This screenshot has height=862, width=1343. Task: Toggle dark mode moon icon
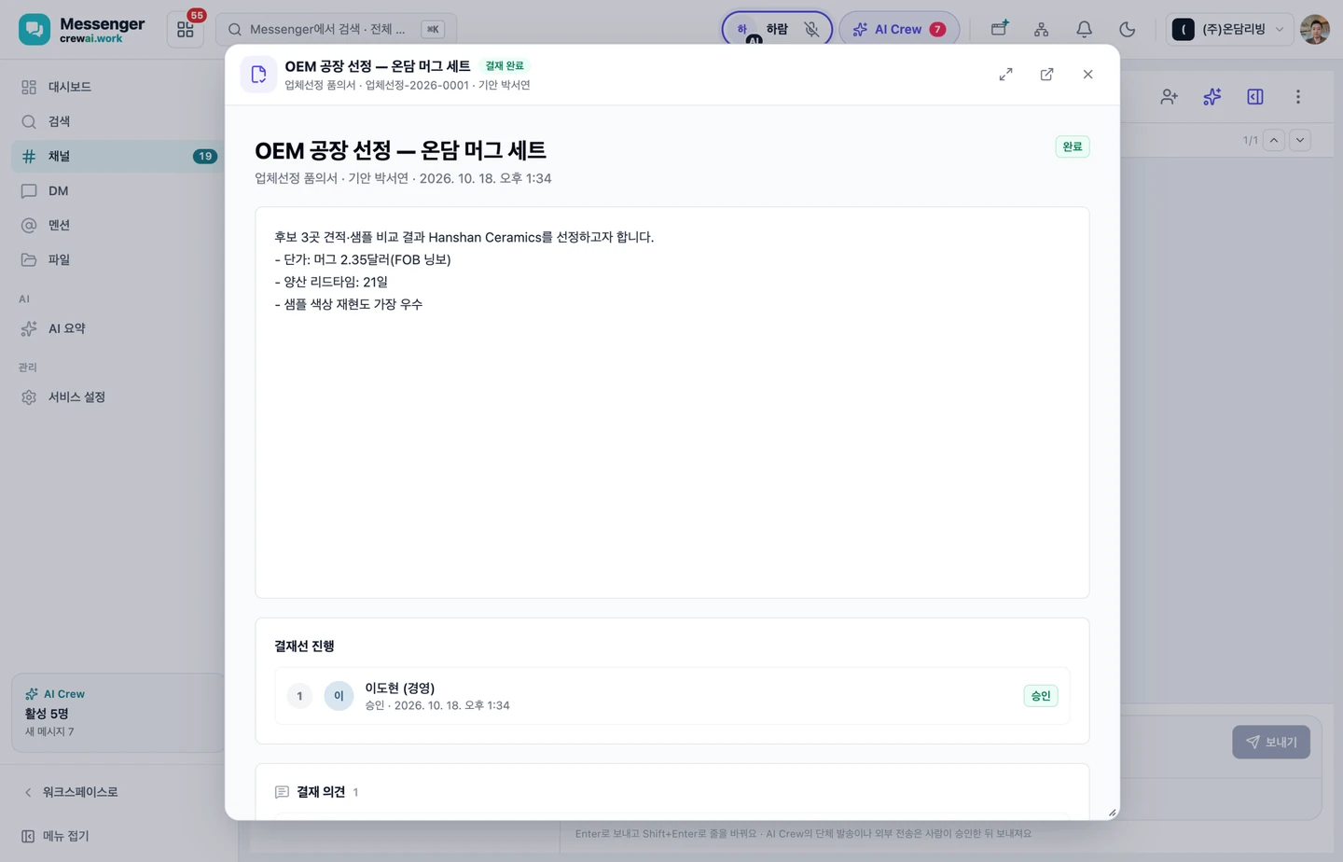coord(1127,29)
